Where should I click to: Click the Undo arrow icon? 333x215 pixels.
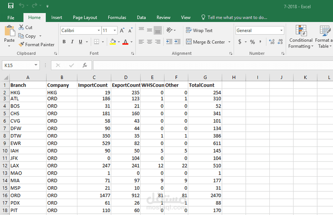click(22, 5)
